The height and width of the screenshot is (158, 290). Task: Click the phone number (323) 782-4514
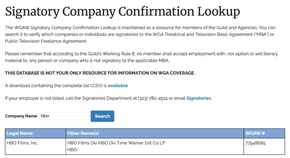[153, 98]
